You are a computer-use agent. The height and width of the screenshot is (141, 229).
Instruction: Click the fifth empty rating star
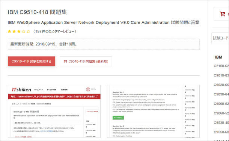coord(28,31)
